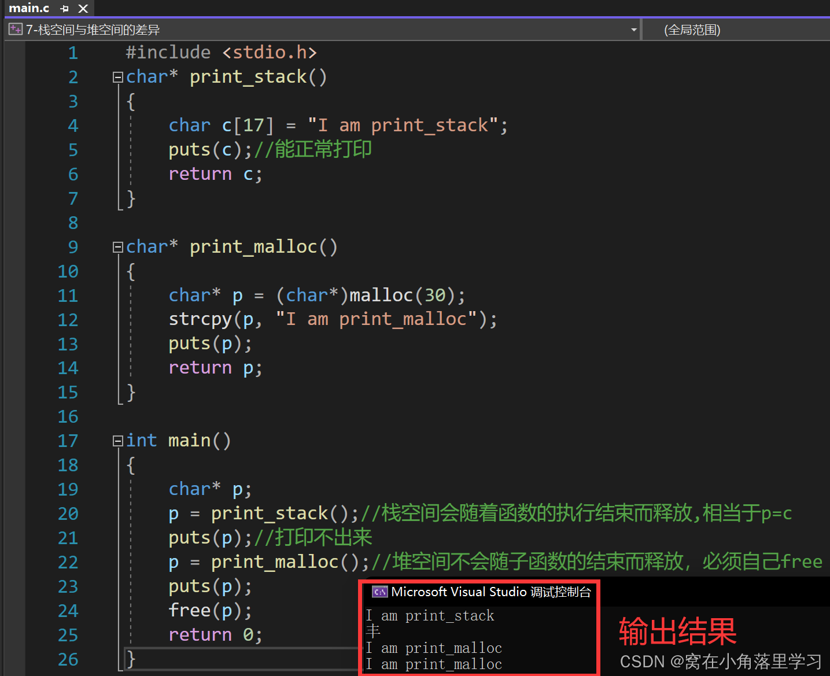The width and height of the screenshot is (830, 676).
Task: Click the #include <stdio.h> line
Action: [222, 53]
